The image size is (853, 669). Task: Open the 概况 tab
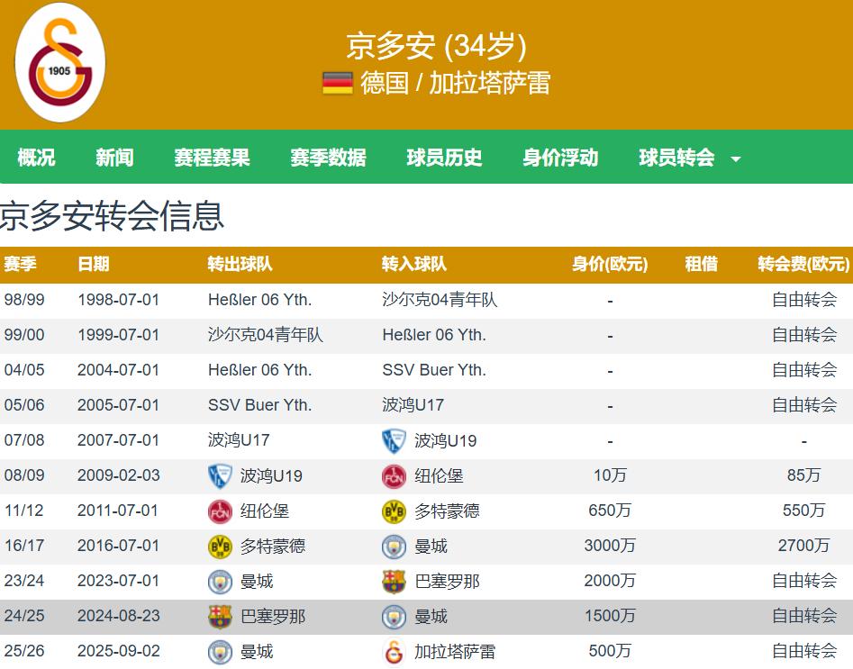[36, 158]
